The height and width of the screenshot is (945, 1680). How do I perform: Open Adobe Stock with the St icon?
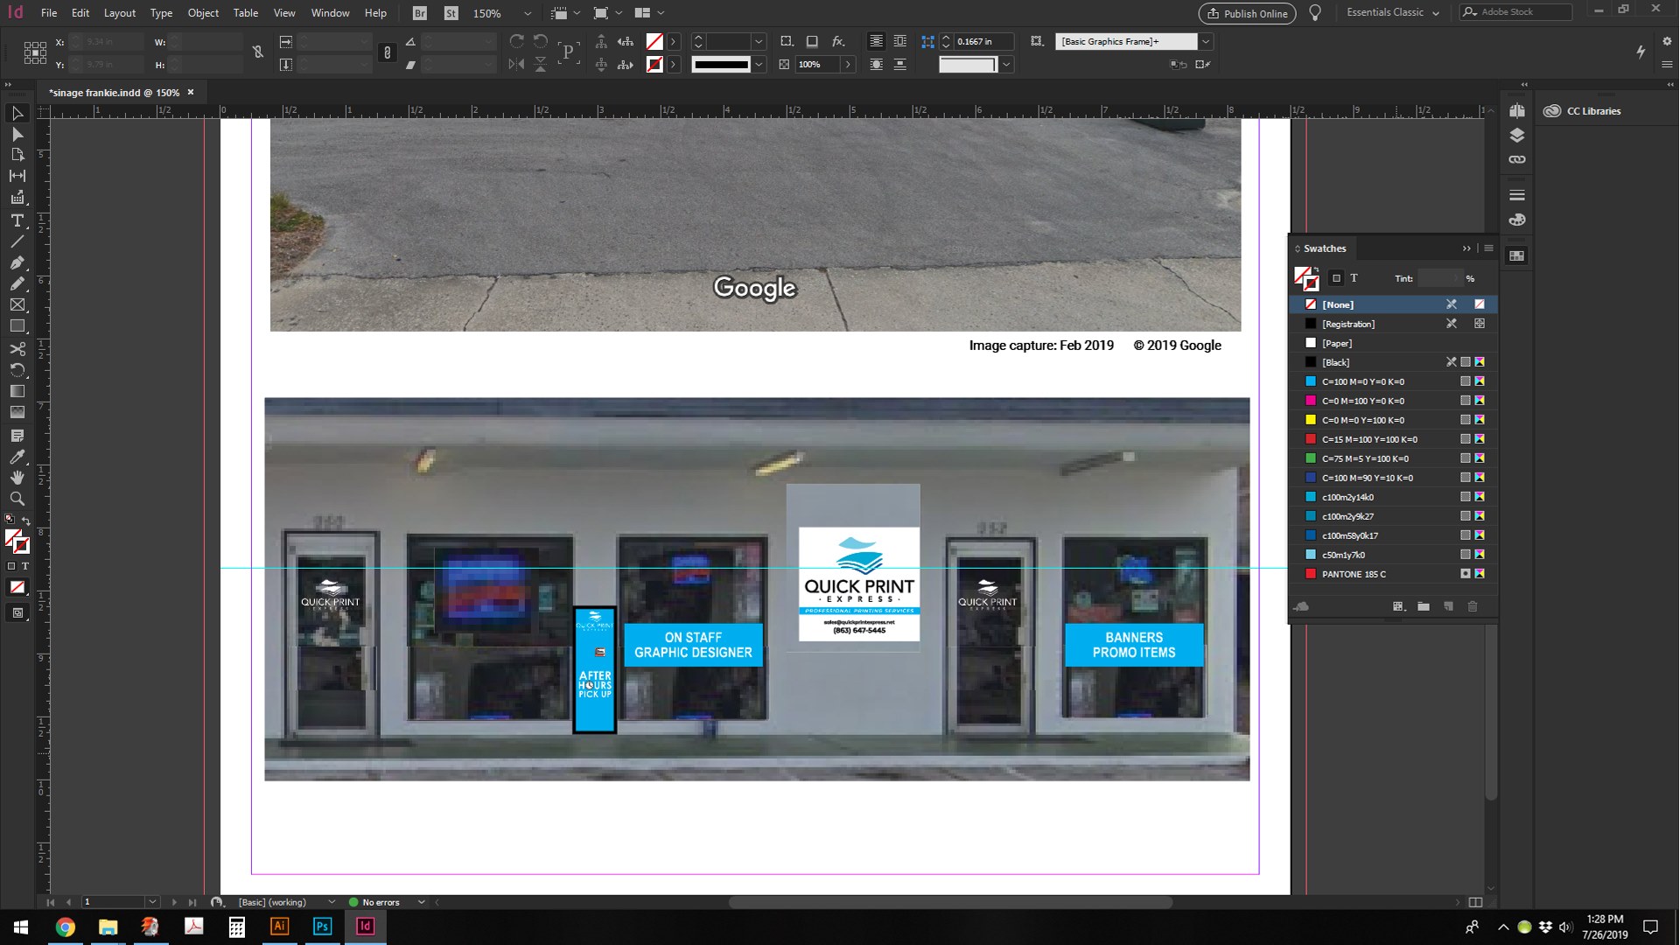coord(451,13)
